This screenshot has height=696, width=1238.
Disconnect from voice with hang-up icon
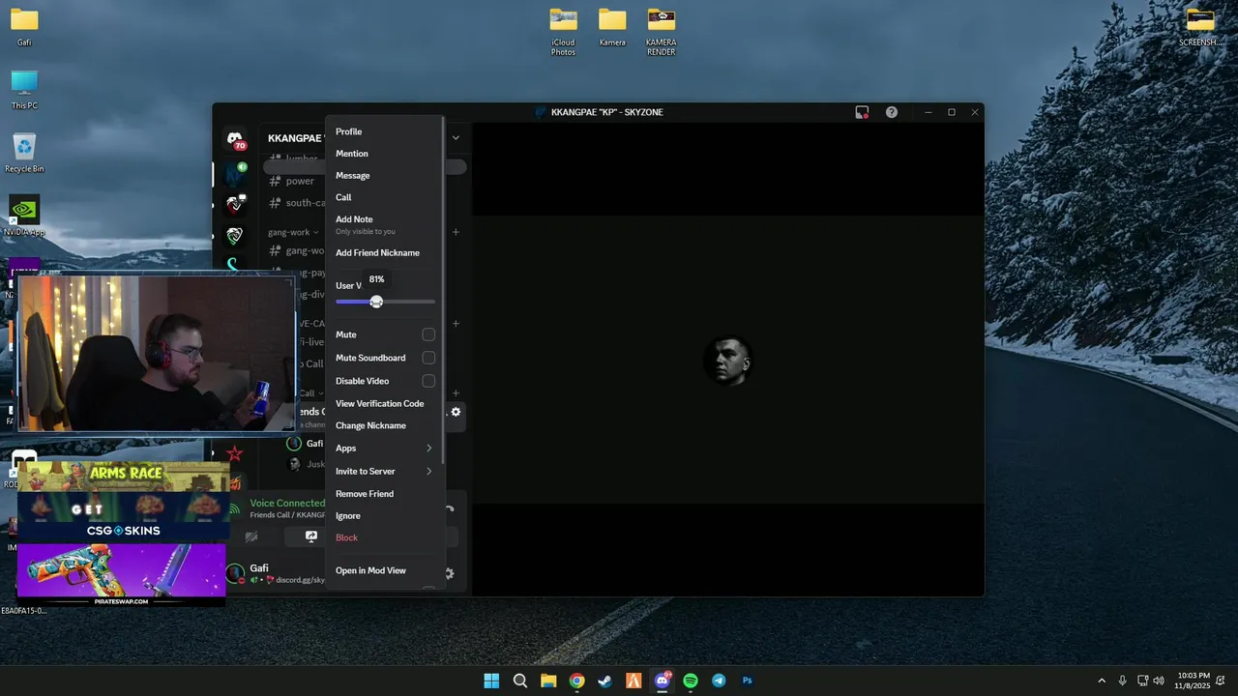450,508
